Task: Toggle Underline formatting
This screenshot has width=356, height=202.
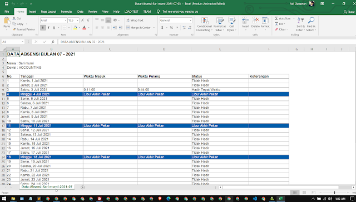Action: tap(54, 28)
